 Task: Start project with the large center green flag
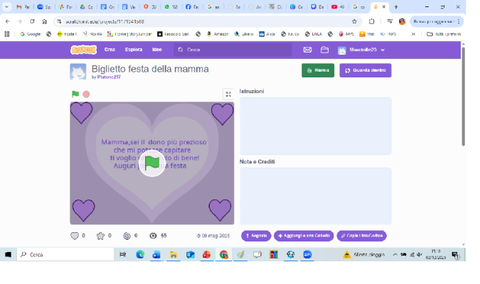(x=152, y=163)
